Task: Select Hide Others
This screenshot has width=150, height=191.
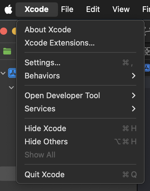Action: tap(80, 141)
